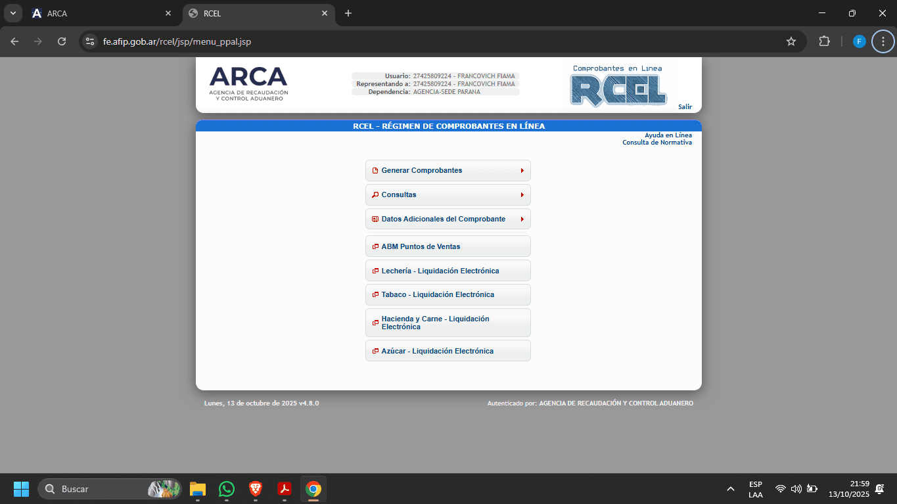Image resolution: width=897 pixels, height=504 pixels.
Task: Close the ARCA browser tab
Action: click(168, 13)
